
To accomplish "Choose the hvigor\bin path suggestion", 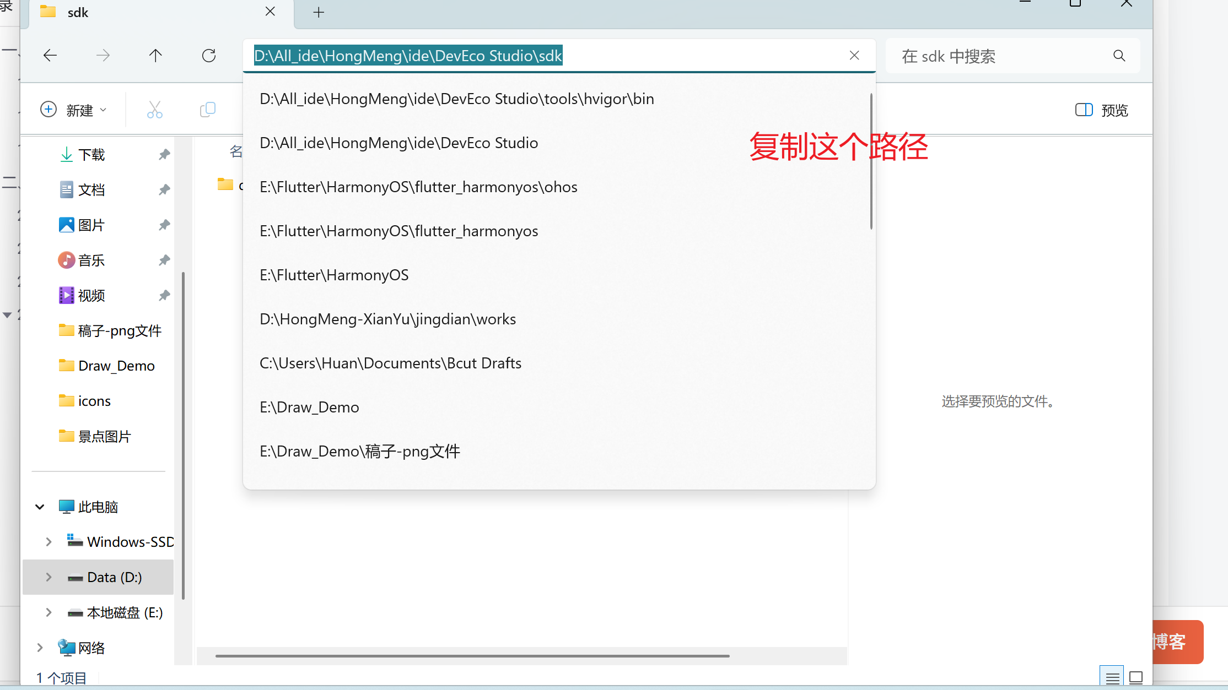I will (456, 99).
